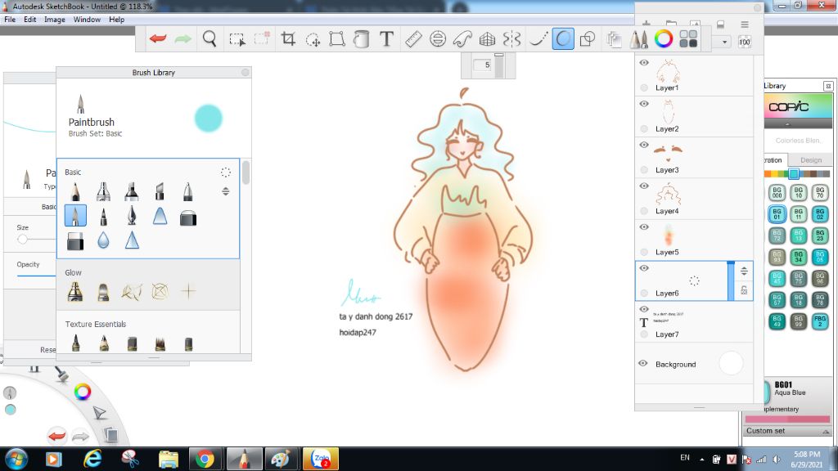Select the Zoom magnifier tool
Image resolution: width=838 pixels, height=471 pixels.
209,38
